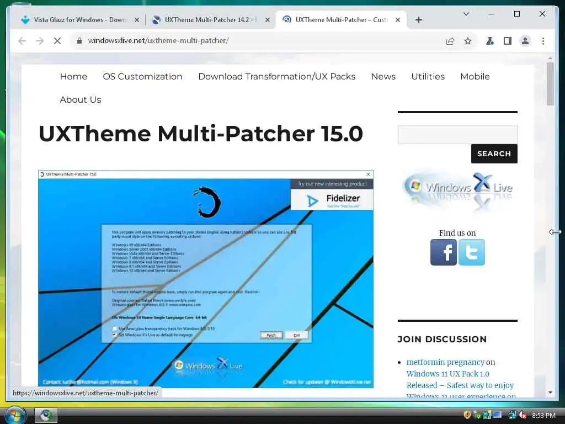The height and width of the screenshot is (424, 565).
Task: View site security lock information
Action: [79, 41]
